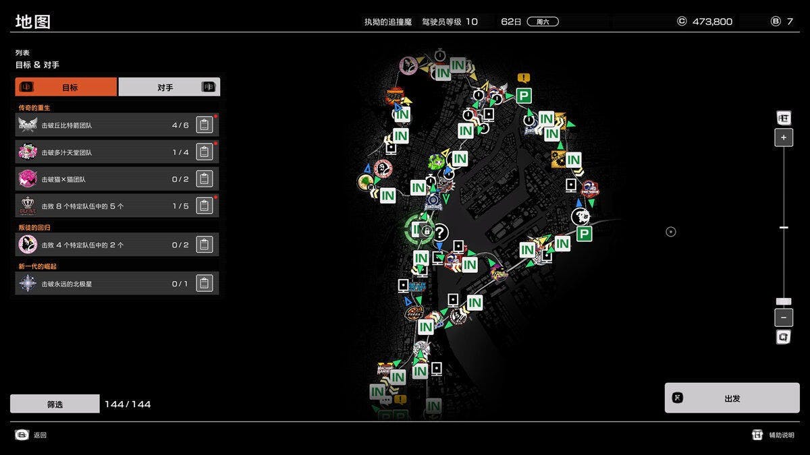Select the 击破多汁天堂团队 objective row
810x455 pixels.
[117, 152]
